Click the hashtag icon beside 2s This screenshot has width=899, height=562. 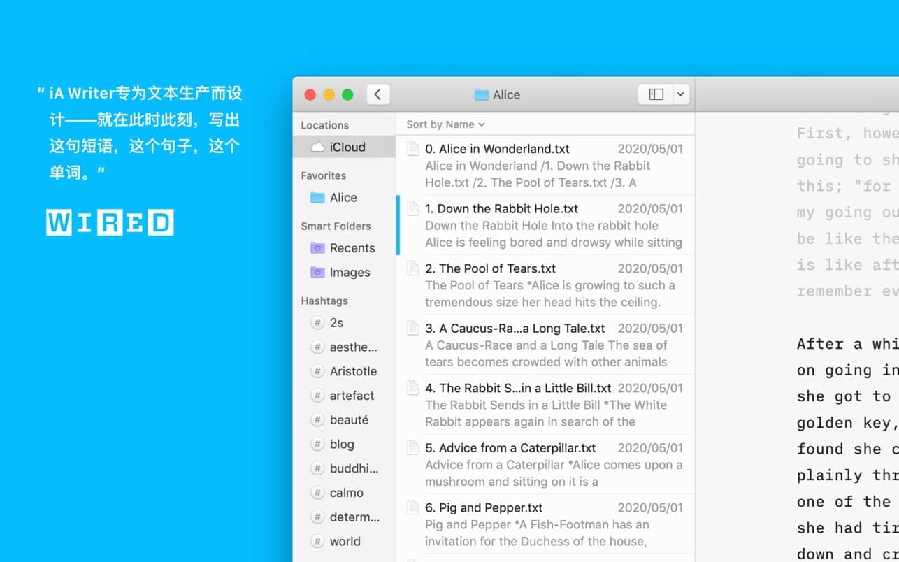(317, 322)
